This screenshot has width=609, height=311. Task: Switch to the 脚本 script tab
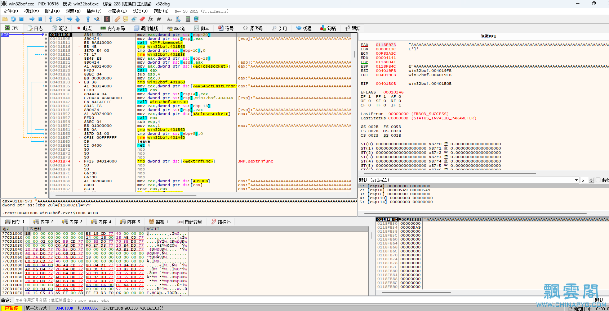[201, 28]
